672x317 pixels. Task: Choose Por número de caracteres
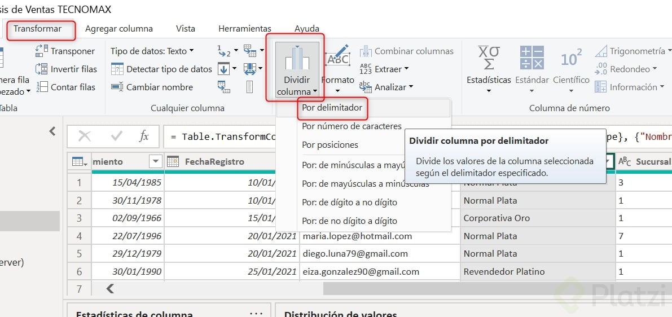(x=352, y=126)
